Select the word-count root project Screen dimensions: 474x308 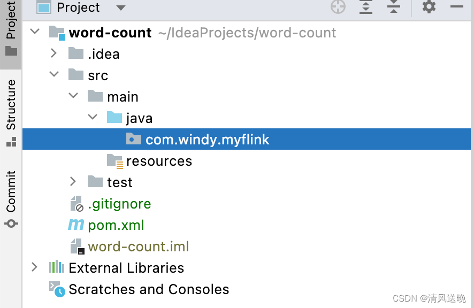pyautogui.click(x=109, y=32)
